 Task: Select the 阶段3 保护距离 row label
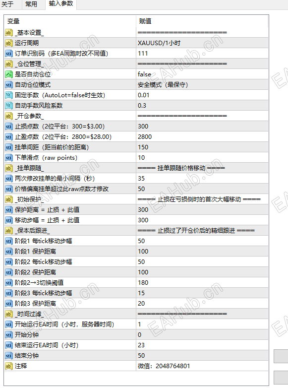[x=35, y=303]
